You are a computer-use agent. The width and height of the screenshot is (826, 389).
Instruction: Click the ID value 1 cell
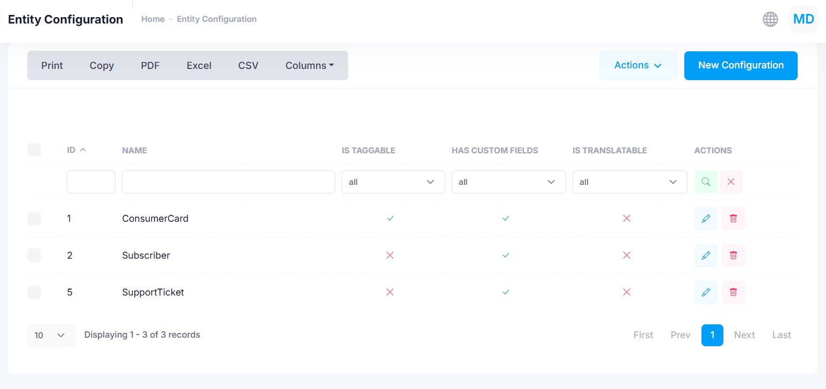click(69, 219)
